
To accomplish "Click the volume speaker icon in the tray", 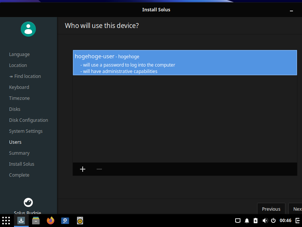I will tap(265, 221).
